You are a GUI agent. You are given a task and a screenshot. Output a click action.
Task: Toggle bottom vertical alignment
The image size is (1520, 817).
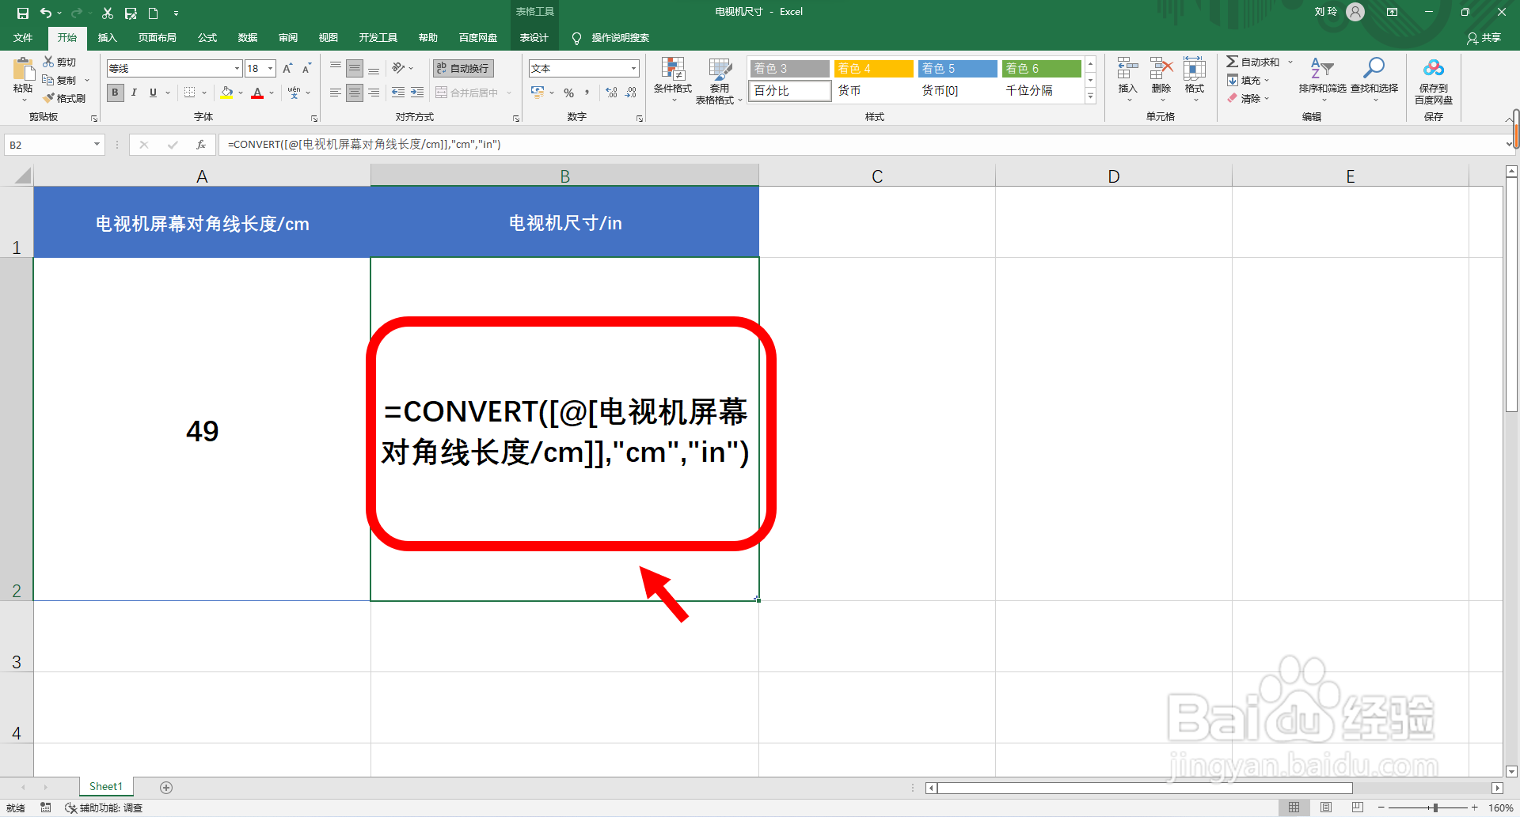[374, 69]
